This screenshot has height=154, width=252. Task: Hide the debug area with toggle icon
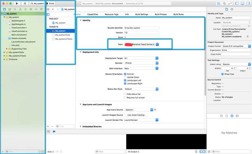(x=48, y=131)
